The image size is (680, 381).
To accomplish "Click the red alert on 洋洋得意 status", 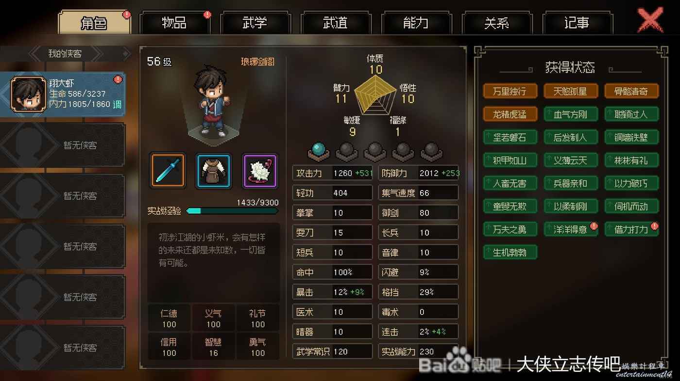I will 593,226.
